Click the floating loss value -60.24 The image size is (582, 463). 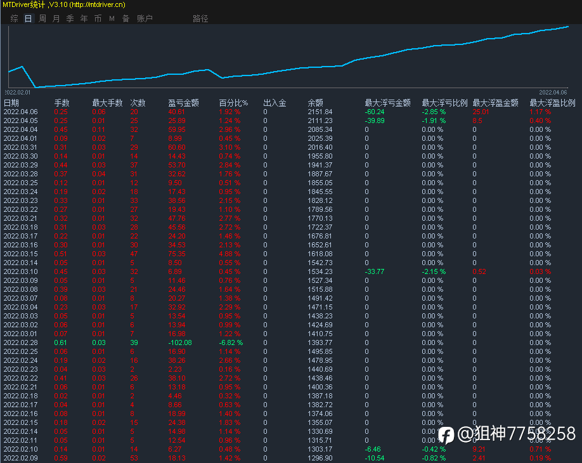click(x=375, y=112)
